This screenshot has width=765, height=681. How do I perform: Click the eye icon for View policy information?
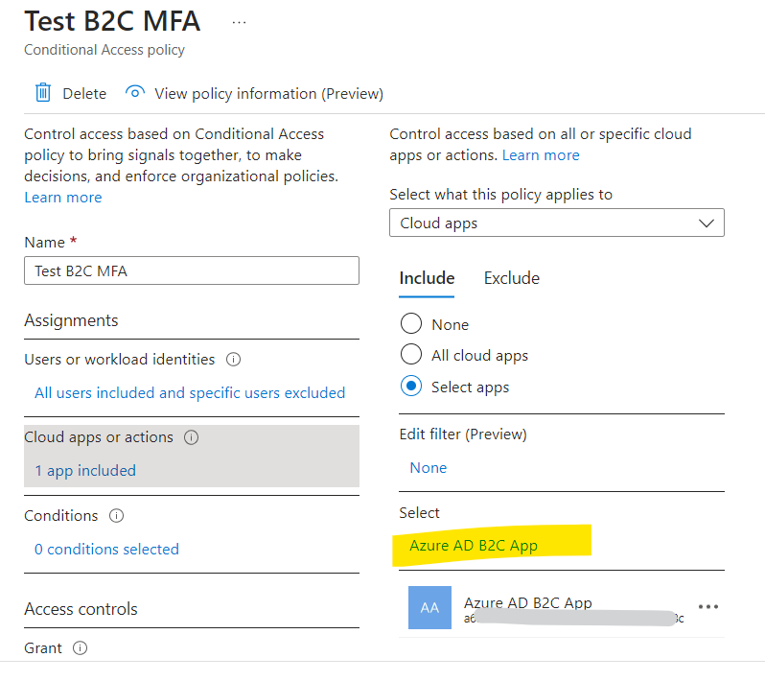pyautogui.click(x=134, y=91)
